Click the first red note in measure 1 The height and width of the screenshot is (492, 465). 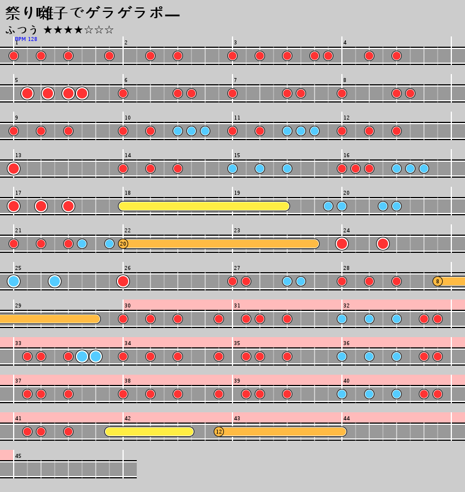[x=14, y=56]
